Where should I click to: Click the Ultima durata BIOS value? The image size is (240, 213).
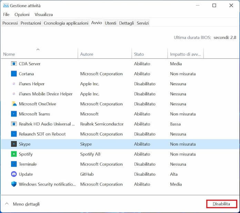pos(225,38)
